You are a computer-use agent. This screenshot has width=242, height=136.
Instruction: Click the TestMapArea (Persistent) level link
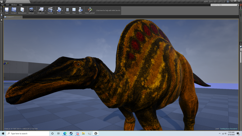point(229,128)
